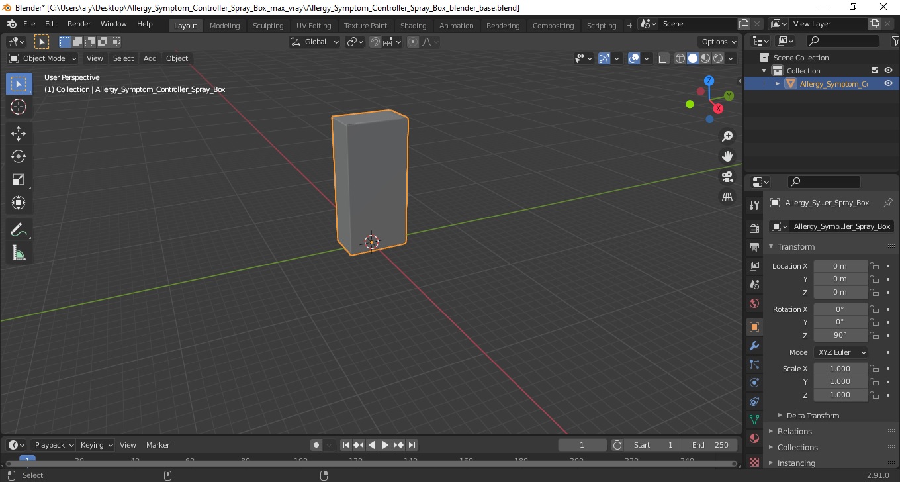Select the Scale tool
Image resolution: width=900 pixels, height=482 pixels.
pyautogui.click(x=19, y=179)
